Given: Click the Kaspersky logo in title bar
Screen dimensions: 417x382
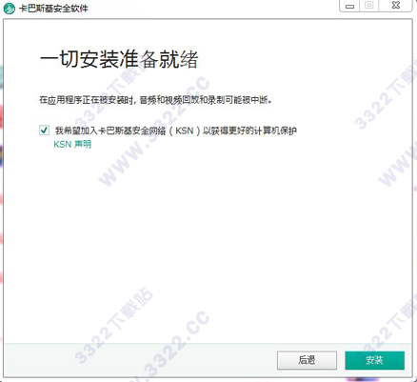Looking at the screenshot, I should (9, 8).
